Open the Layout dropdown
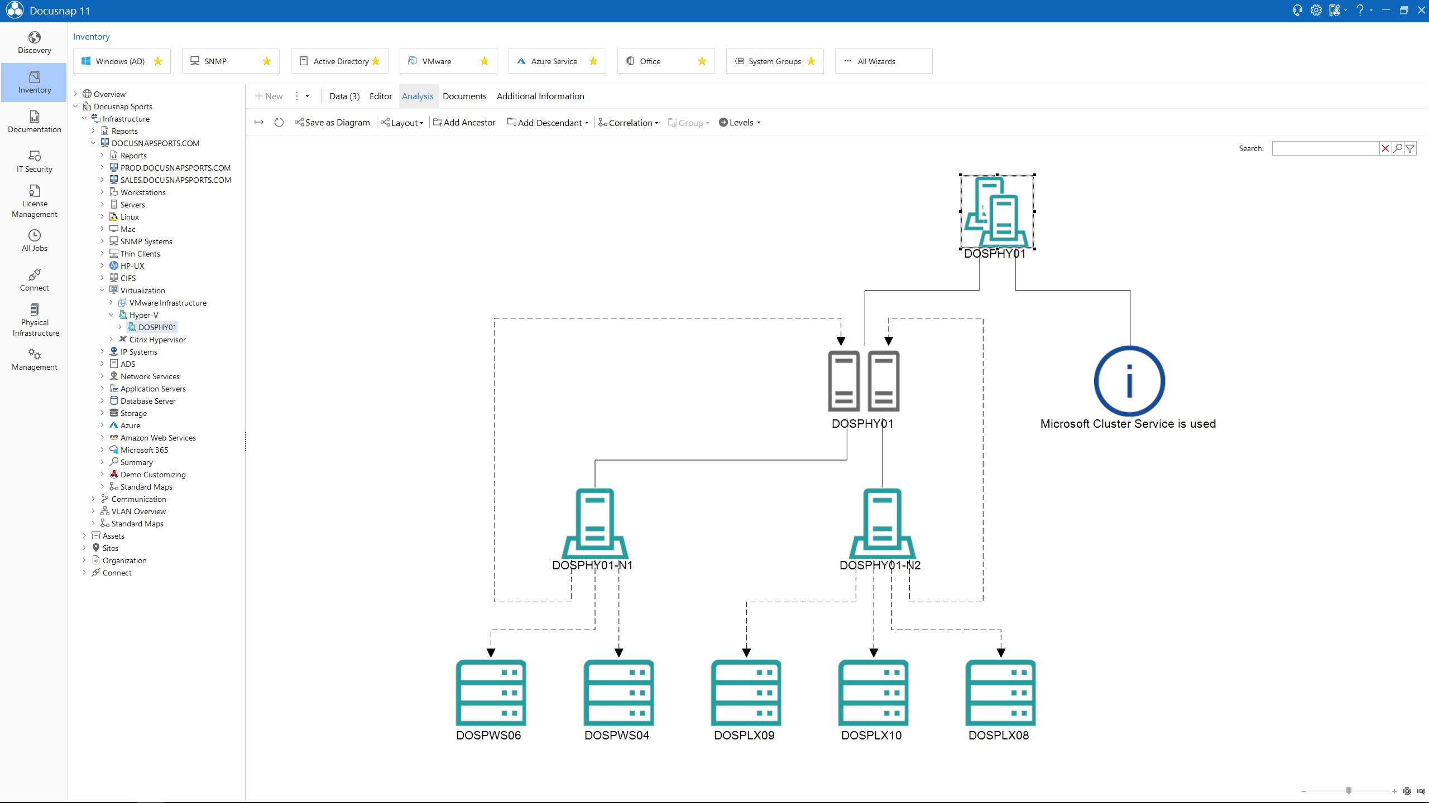The width and height of the screenshot is (1429, 803). (402, 123)
